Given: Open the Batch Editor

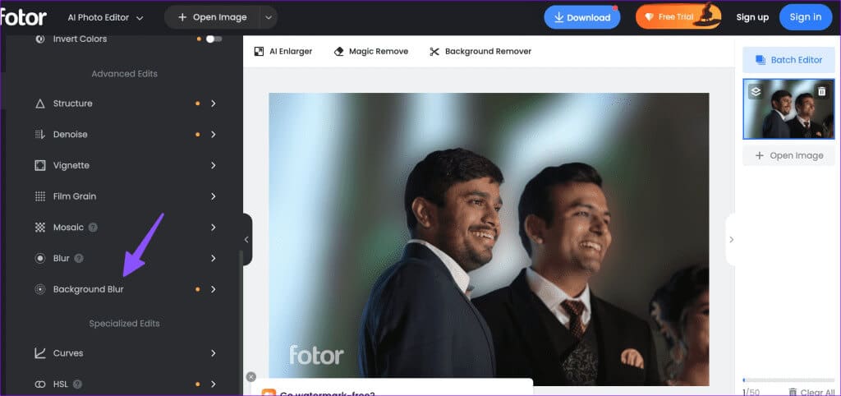Looking at the screenshot, I should click(788, 60).
